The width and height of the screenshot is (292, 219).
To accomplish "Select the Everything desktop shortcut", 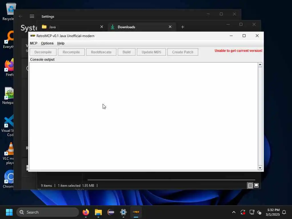I will tap(8, 39).
